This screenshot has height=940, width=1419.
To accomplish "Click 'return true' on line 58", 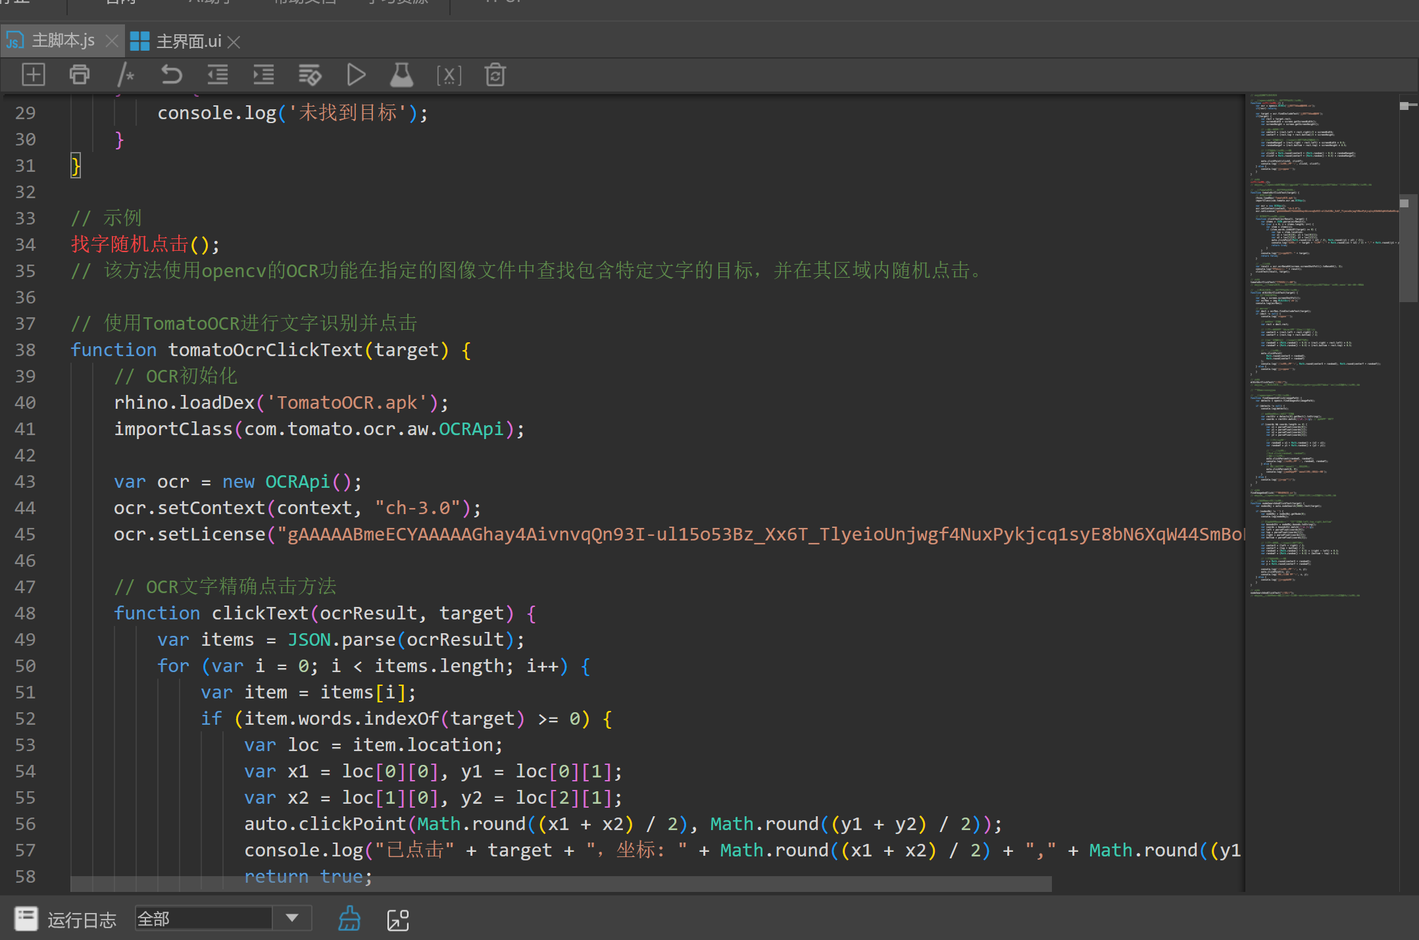I will [x=303, y=875].
